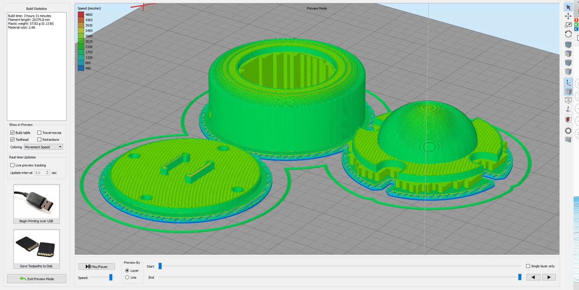Switch to the default isometric view preset
Image resolution: width=579 pixels, height=290 pixels.
[568, 44]
